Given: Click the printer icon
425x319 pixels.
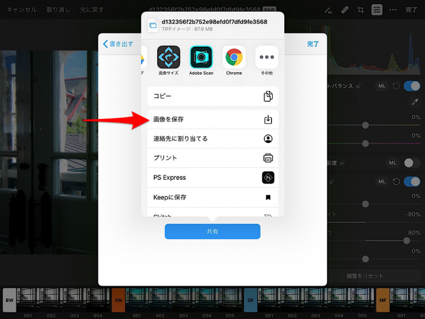Looking at the screenshot, I should [x=268, y=158].
